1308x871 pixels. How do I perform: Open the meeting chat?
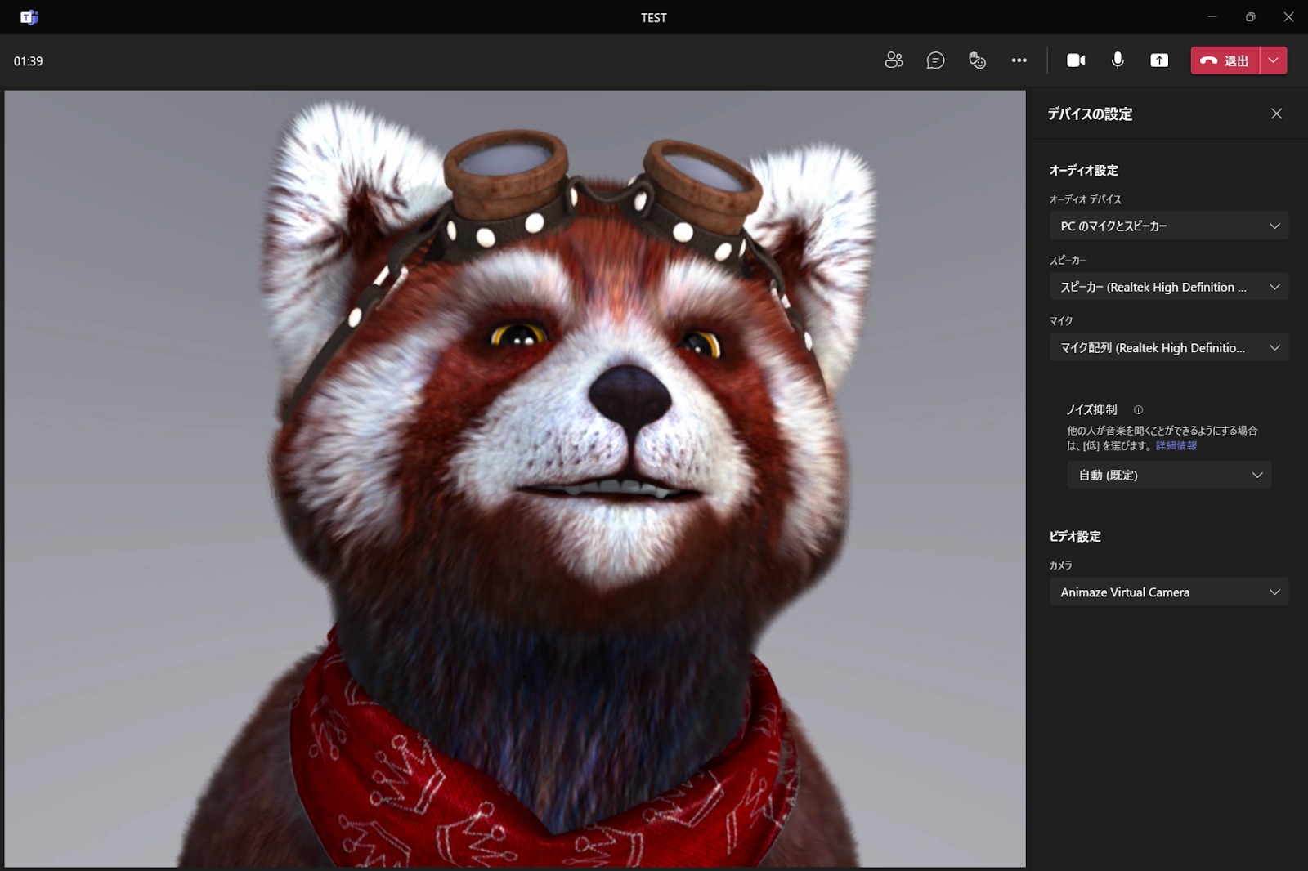point(935,60)
